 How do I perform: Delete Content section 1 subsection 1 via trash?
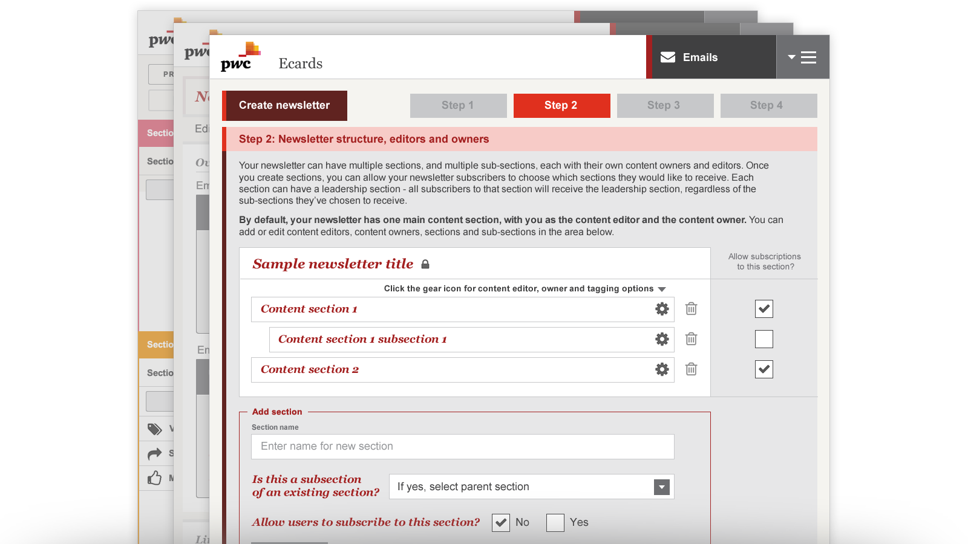pos(691,339)
